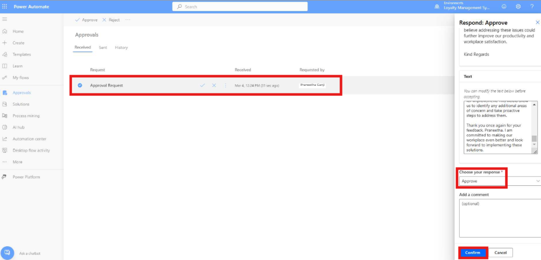Image resolution: width=541 pixels, height=260 pixels.
Task: Open the Ask a chatbot icon
Action: coord(8,253)
